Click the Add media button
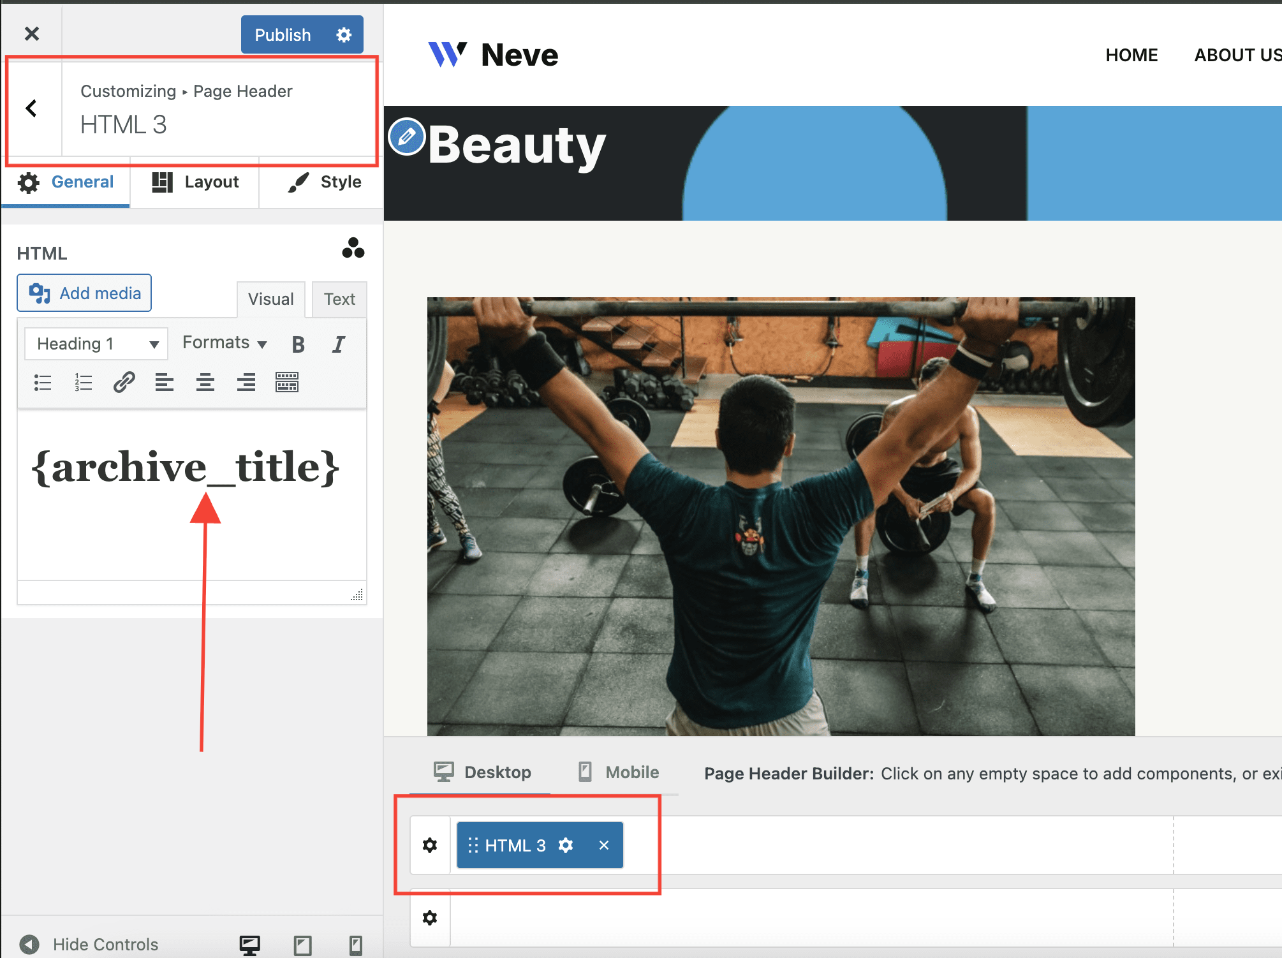 coord(84,293)
